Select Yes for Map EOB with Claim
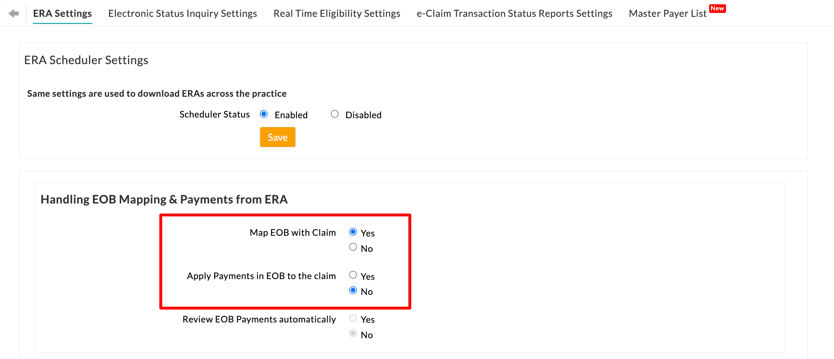Screen dimensions: 834x359 [x=353, y=232]
